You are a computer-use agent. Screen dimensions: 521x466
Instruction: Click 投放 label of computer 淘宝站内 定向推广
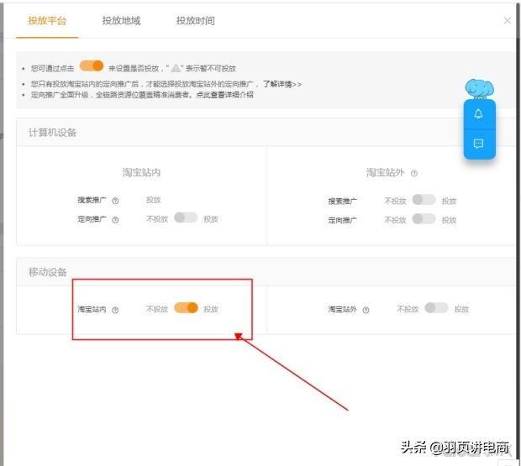click(211, 219)
